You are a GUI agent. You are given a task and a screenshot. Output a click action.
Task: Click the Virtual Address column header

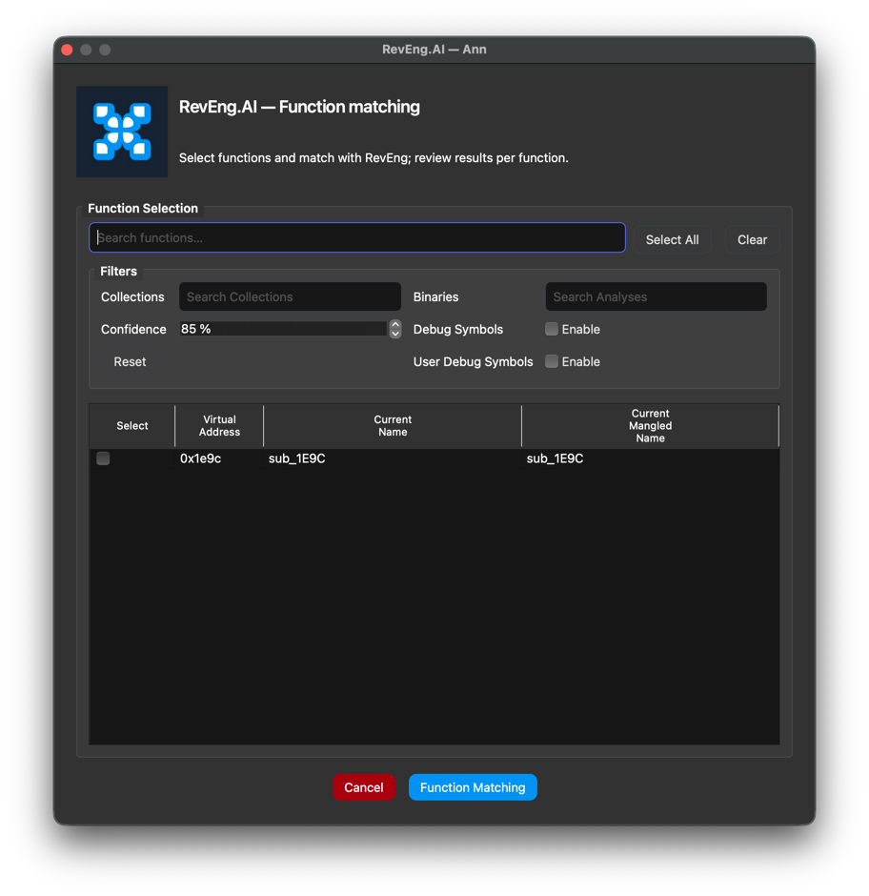[x=219, y=425]
